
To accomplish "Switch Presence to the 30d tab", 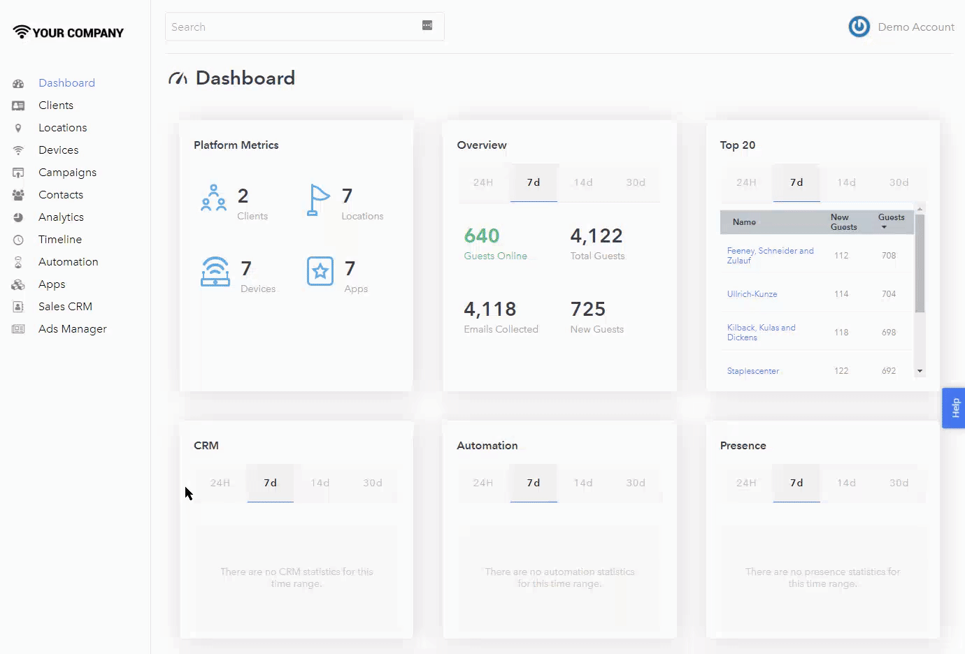I will pyautogui.click(x=899, y=483).
